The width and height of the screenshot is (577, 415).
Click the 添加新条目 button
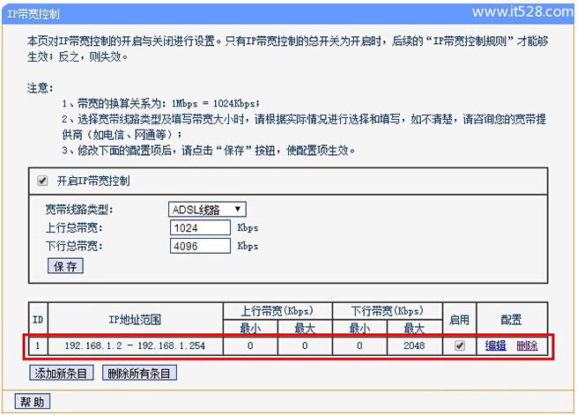61,374
